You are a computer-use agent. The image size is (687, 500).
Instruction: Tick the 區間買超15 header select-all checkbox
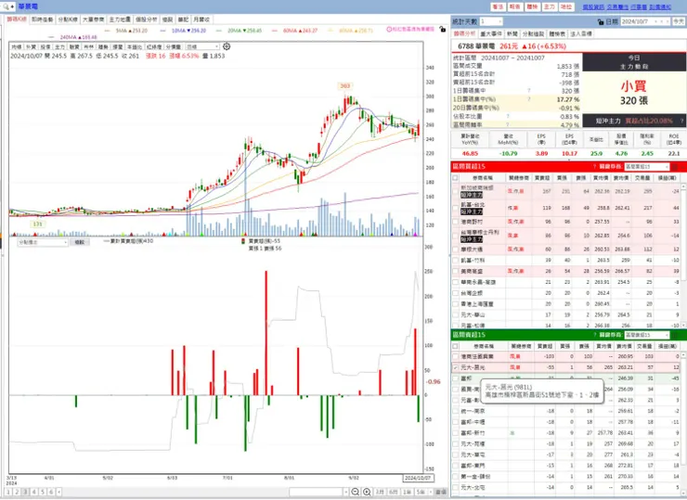click(456, 178)
